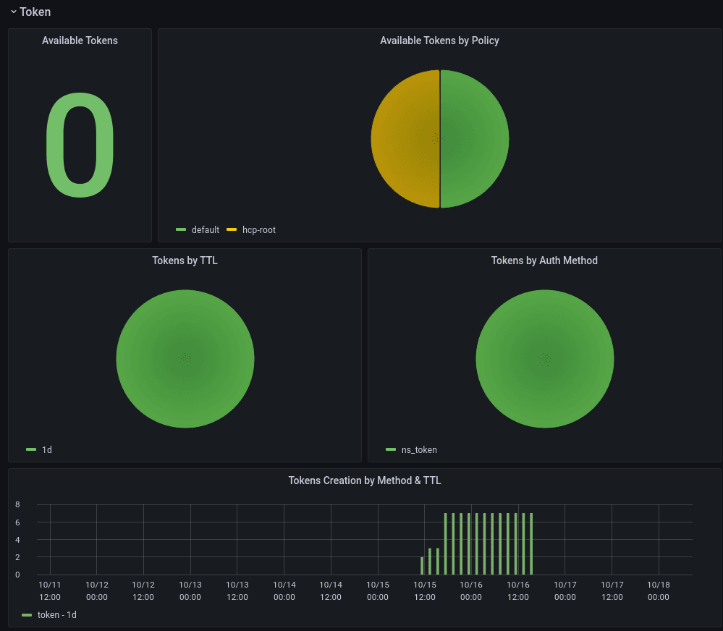Select the Tokens by TTL pie
Screen dimensions: 723x631
point(185,359)
